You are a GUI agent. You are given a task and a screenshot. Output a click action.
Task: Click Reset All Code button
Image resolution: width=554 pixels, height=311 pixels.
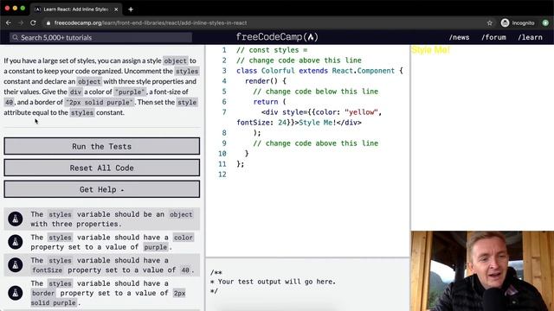(x=102, y=168)
